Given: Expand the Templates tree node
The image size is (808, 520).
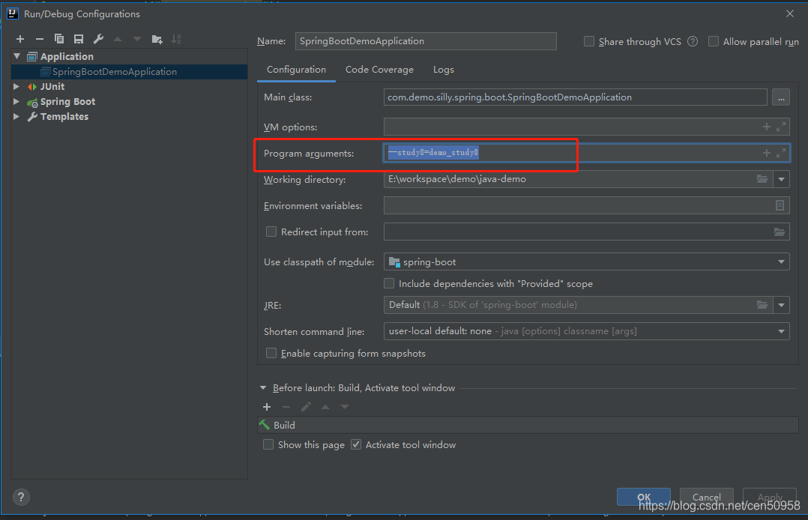Looking at the screenshot, I should 16,116.
